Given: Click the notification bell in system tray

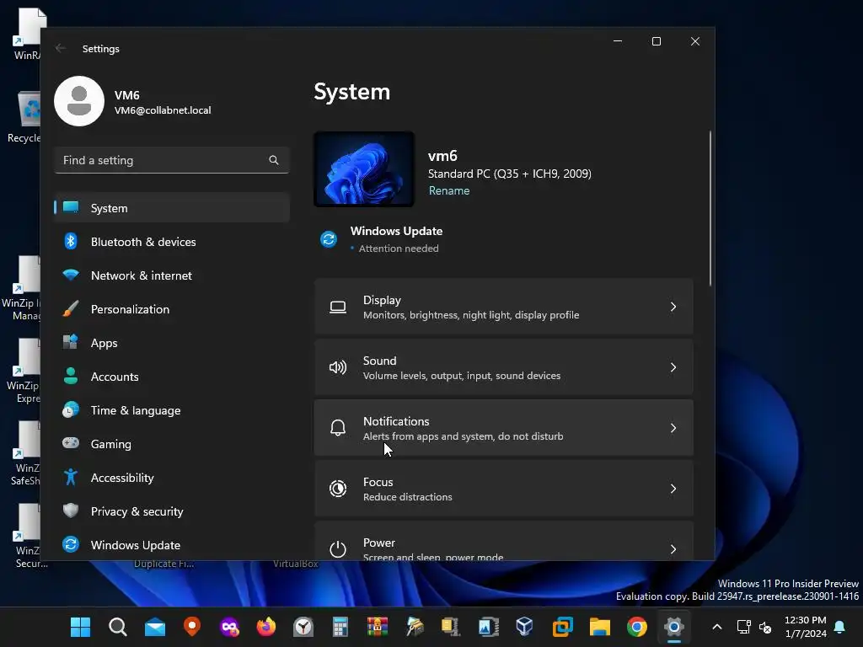Looking at the screenshot, I should 839,627.
